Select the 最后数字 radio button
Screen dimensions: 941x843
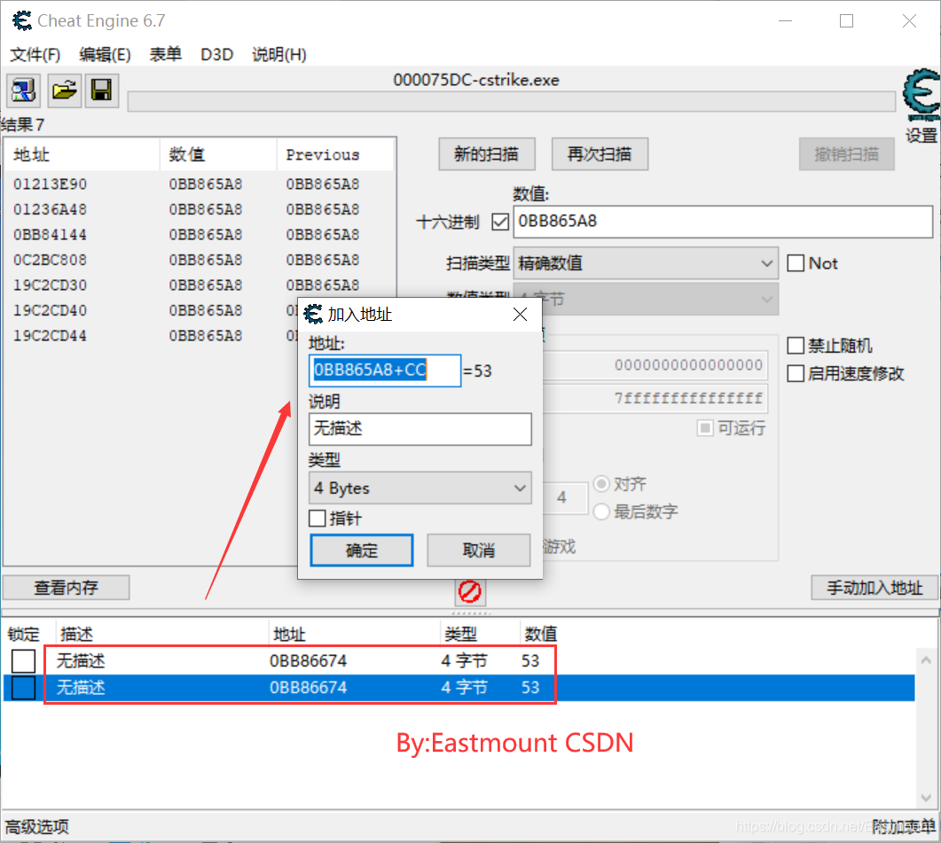[600, 511]
